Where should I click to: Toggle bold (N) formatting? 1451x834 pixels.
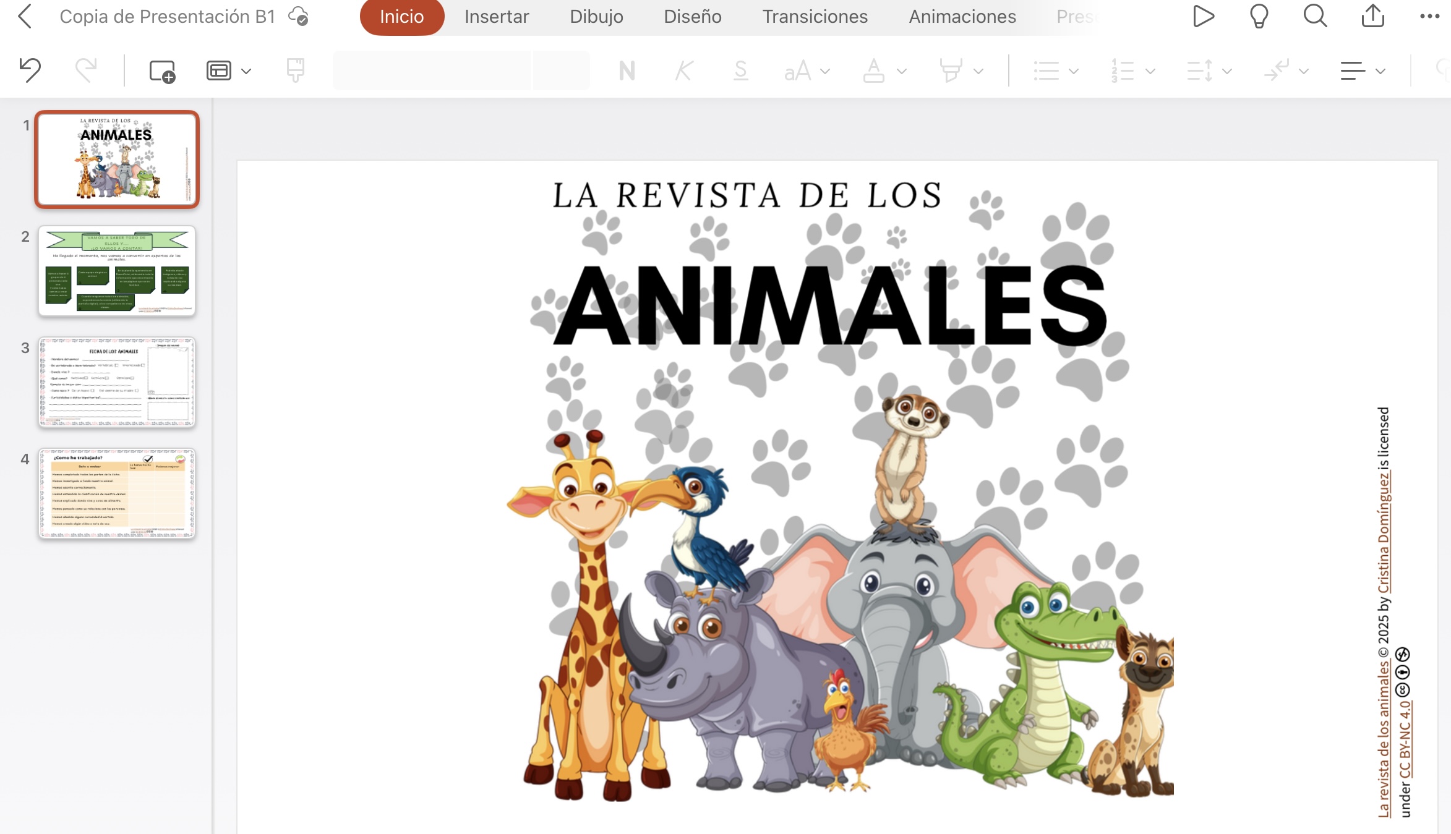627,71
